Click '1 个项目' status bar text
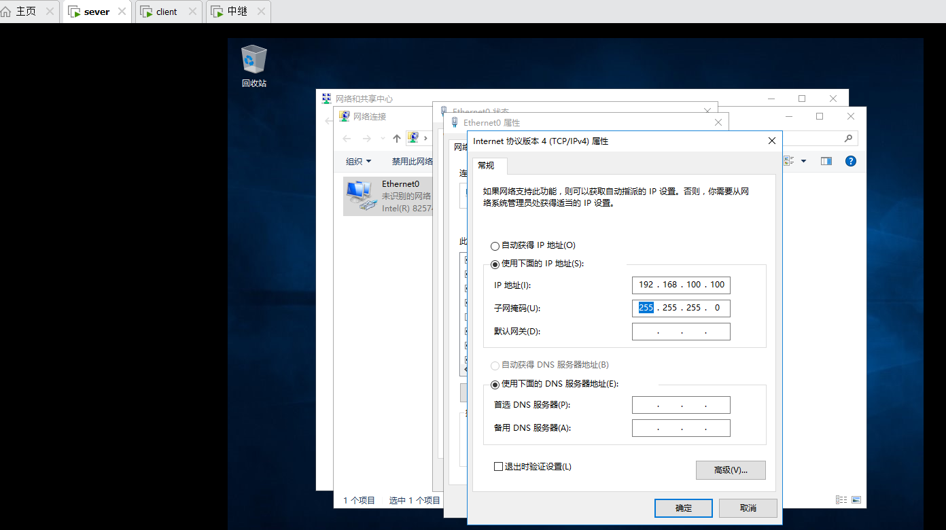946x530 pixels. tap(359, 500)
